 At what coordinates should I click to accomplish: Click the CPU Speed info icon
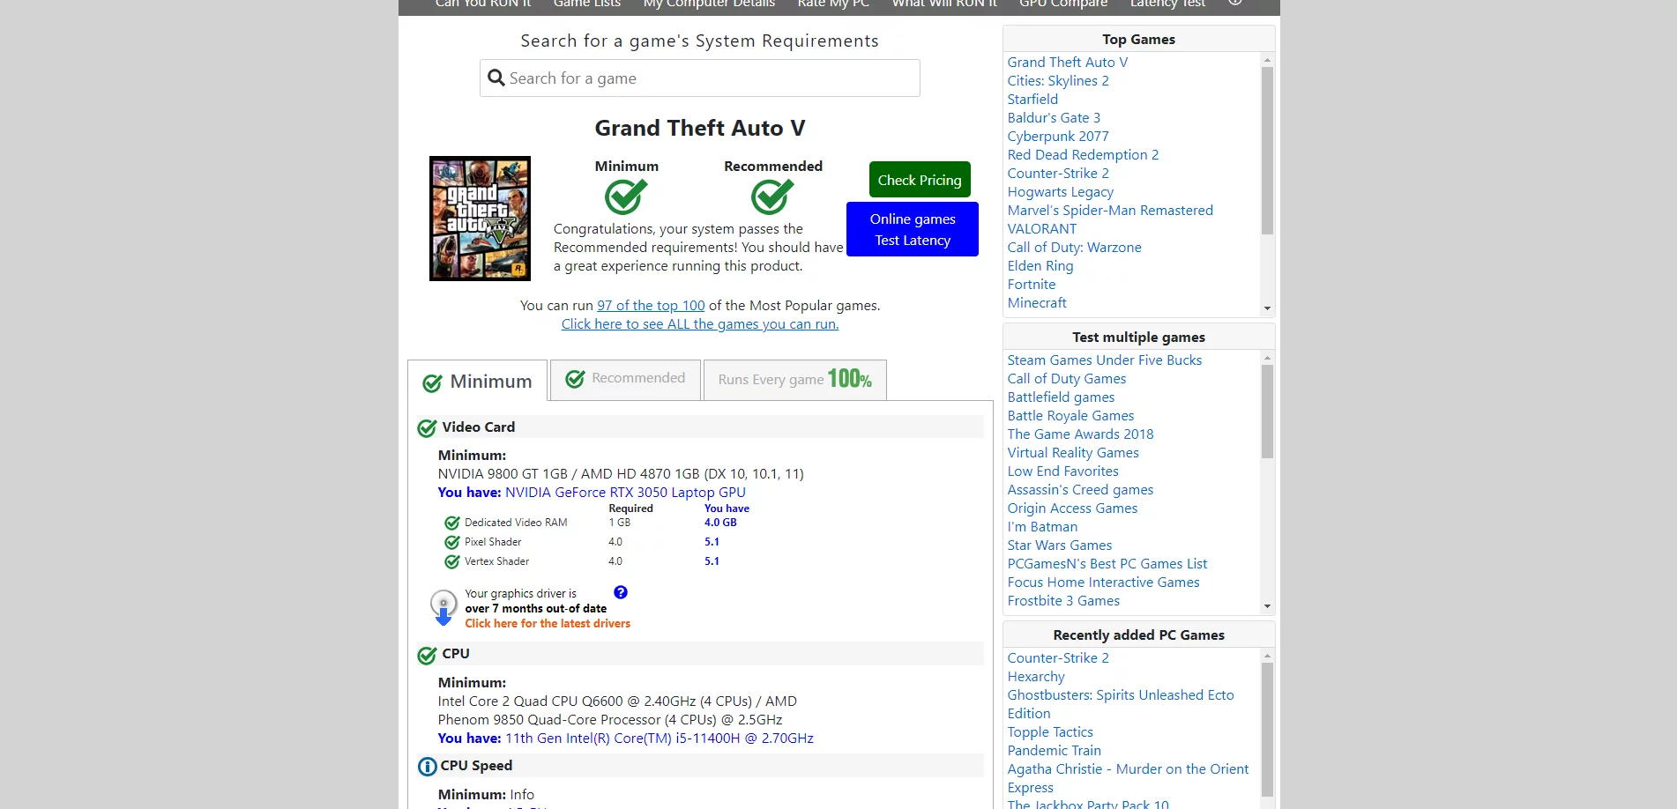[x=427, y=767]
